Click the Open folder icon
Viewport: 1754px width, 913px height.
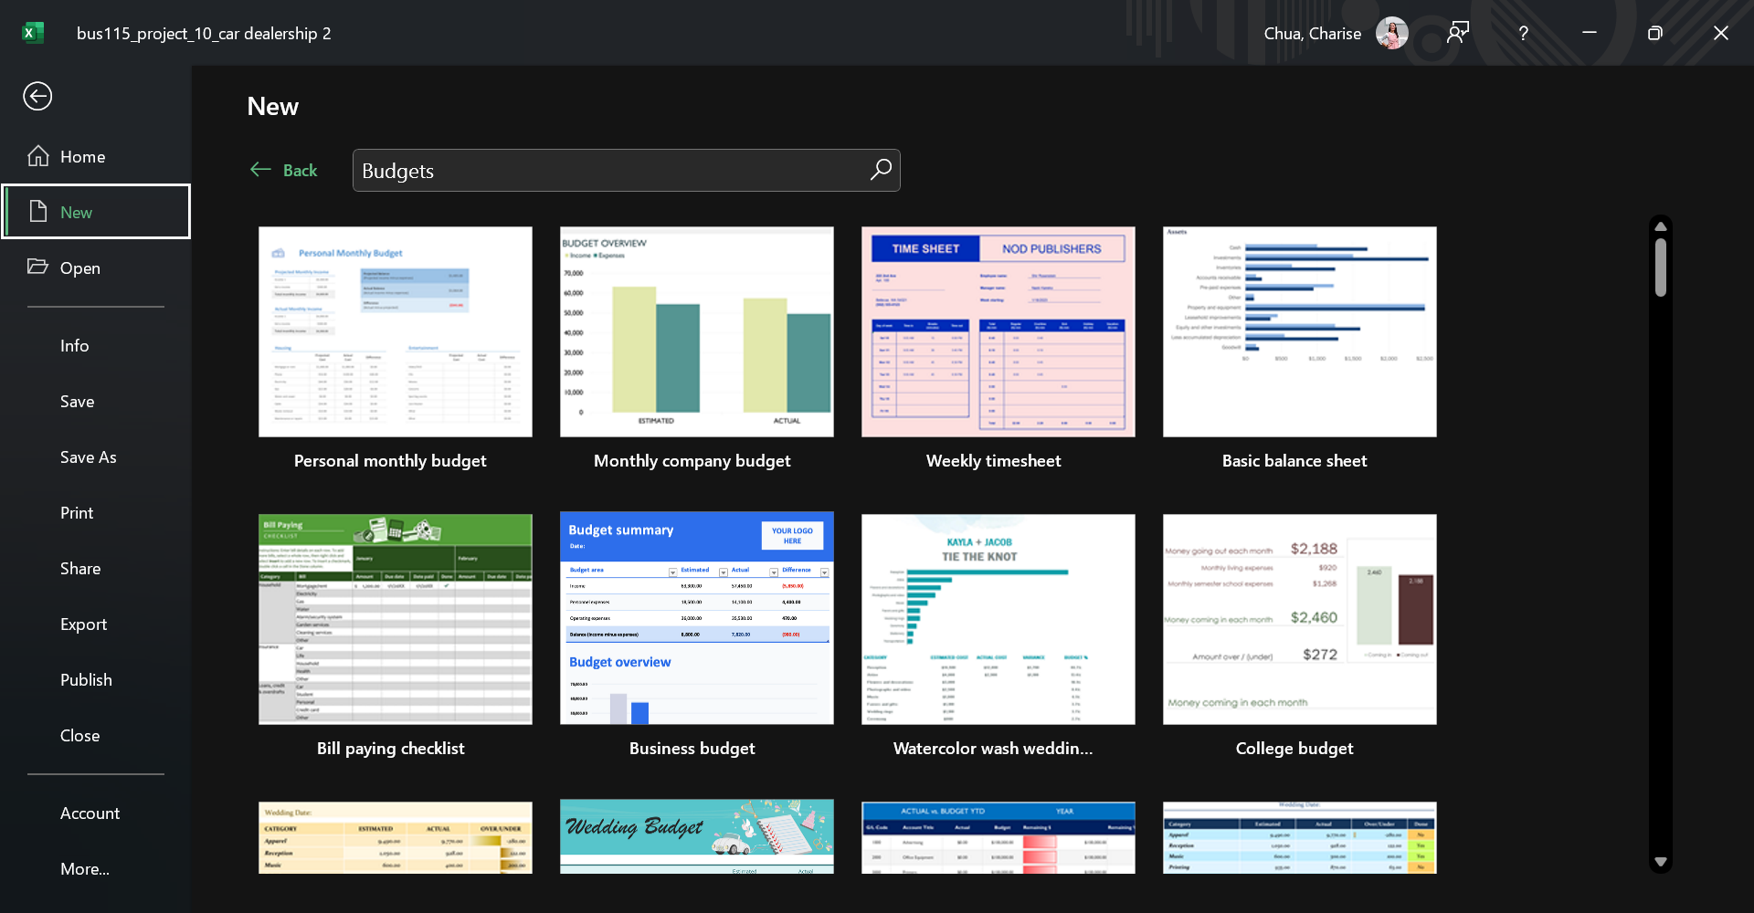click(x=37, y=267)
